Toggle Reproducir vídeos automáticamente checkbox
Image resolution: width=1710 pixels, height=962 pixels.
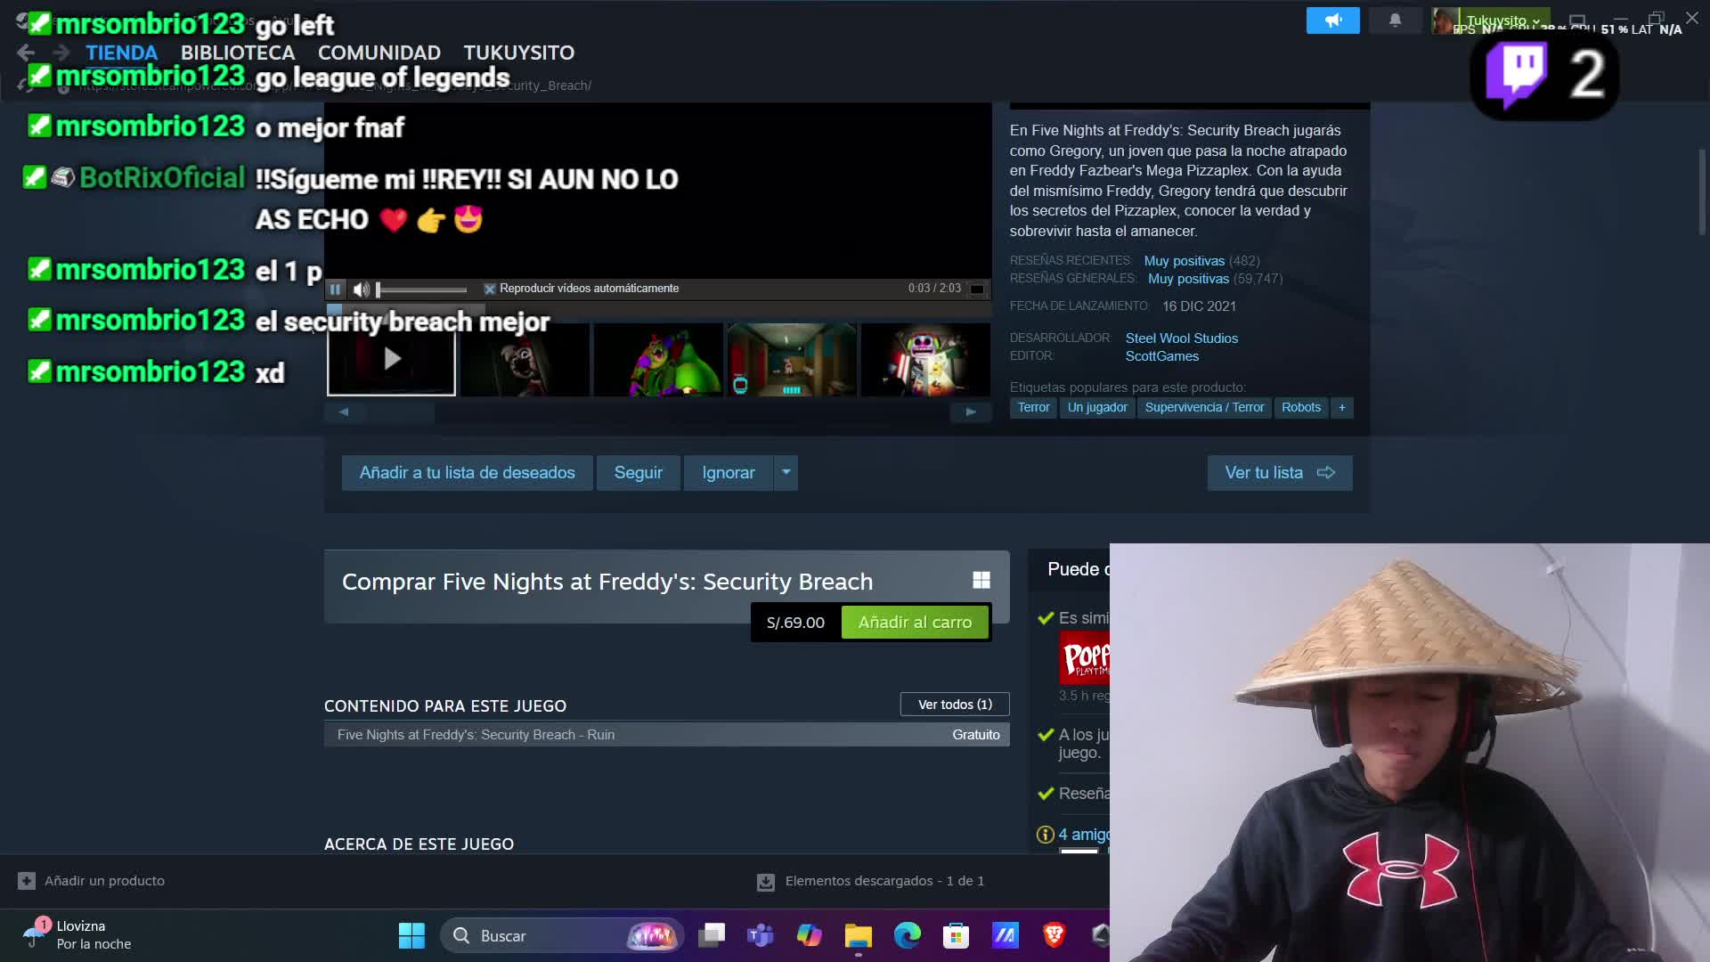coord(489,289)
